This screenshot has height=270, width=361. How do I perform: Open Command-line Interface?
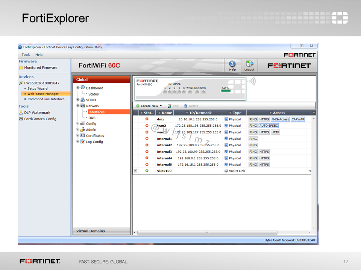coord(46,99)
